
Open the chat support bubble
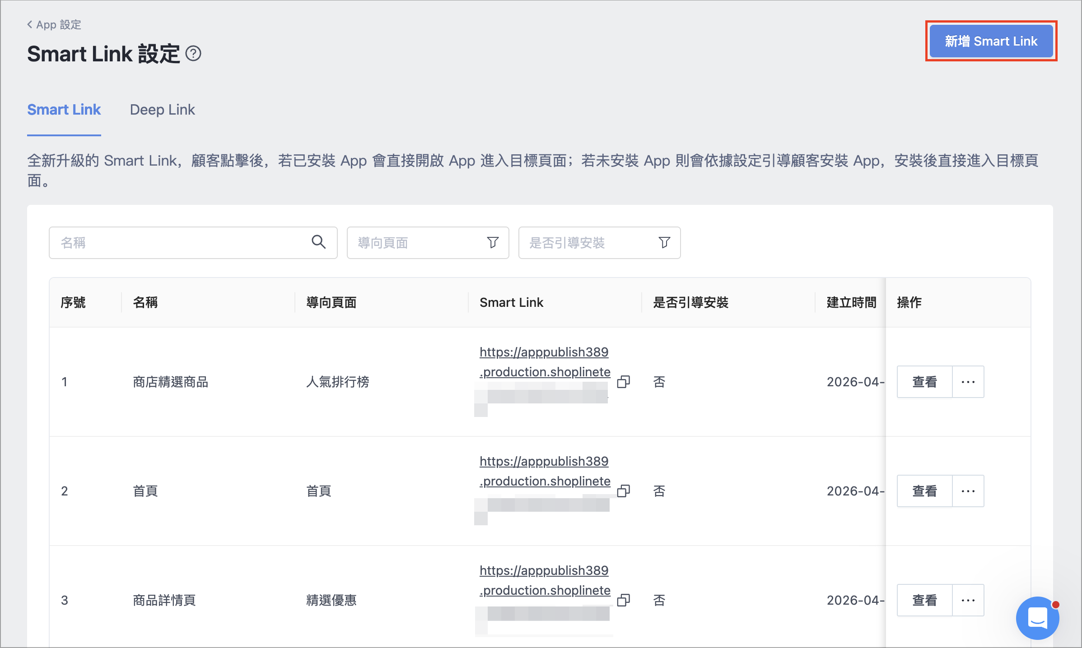pyautogui.click(x=1037, y=618)
